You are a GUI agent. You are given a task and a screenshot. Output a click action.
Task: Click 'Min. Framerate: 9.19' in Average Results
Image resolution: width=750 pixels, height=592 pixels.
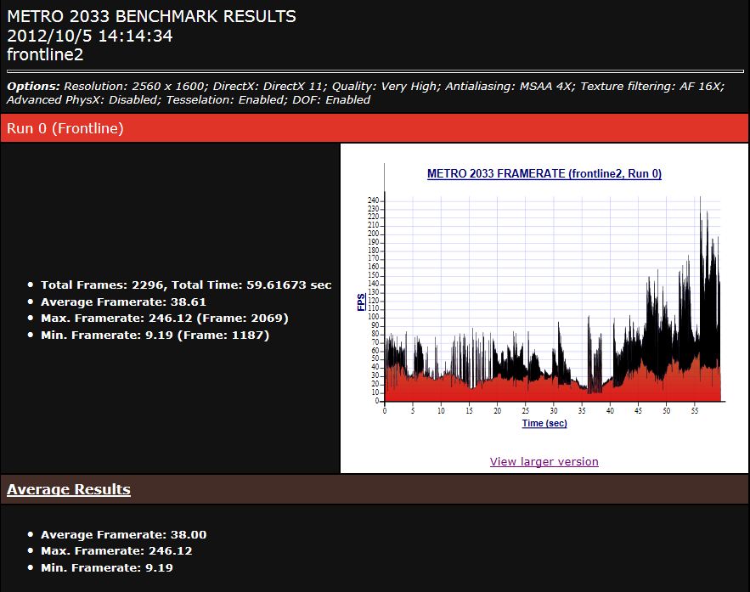pos(107,567)
